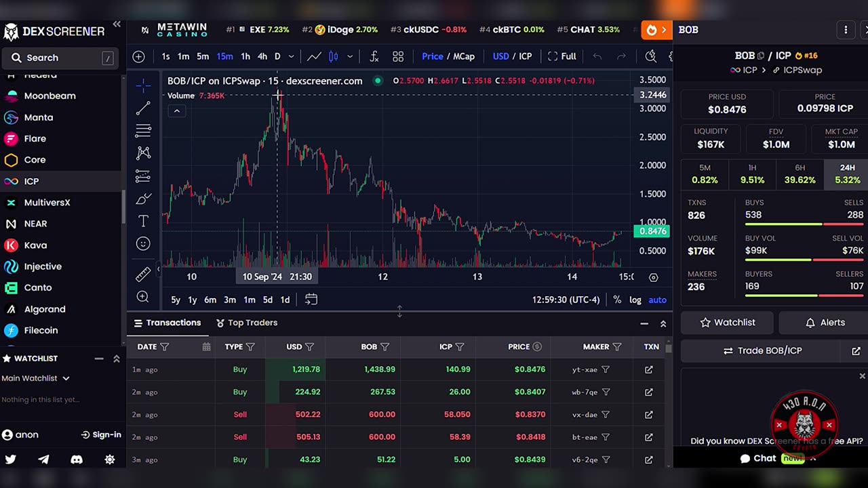This screenshot has height=488, width=868.
Task: Open transaction link for yt-xae row
Action: 649,369
